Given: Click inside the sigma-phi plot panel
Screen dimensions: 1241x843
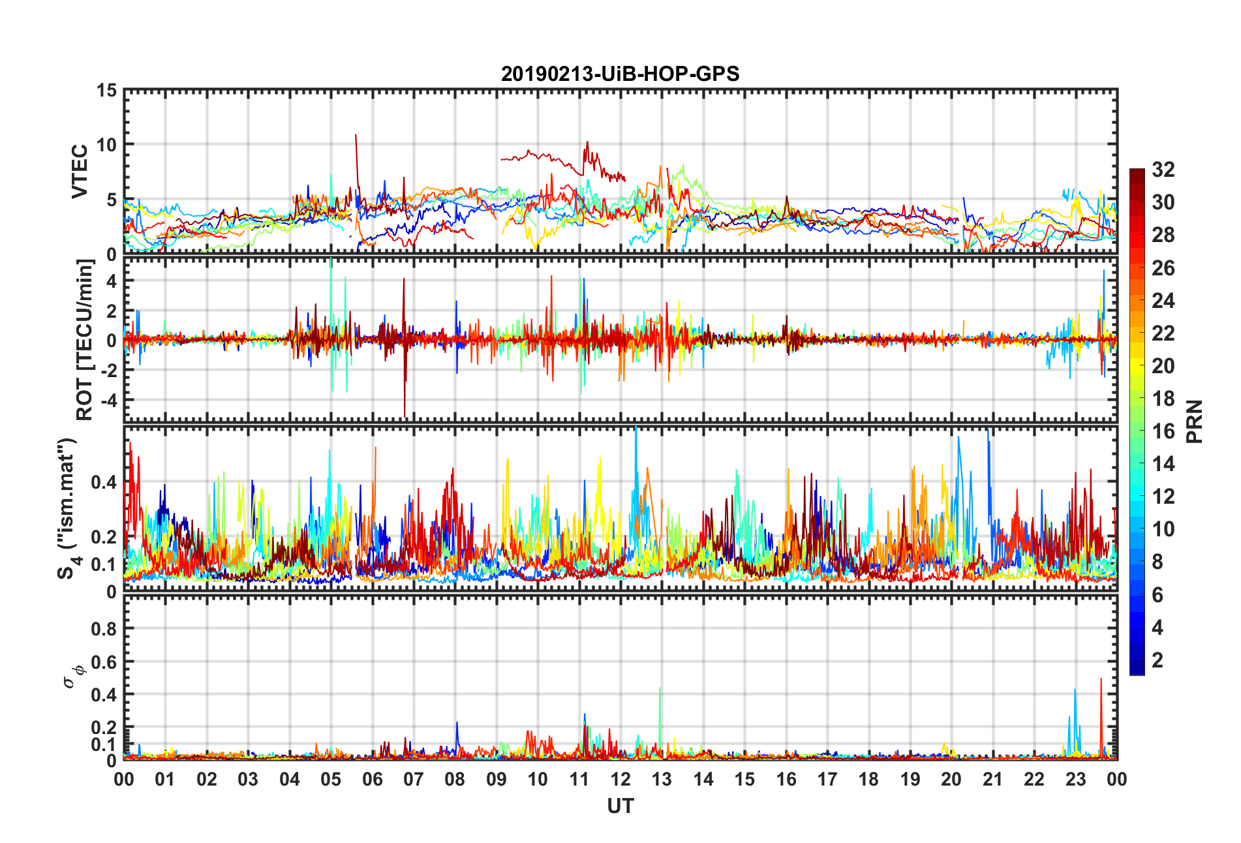Looking at the screenshot, I should point(620,678).
